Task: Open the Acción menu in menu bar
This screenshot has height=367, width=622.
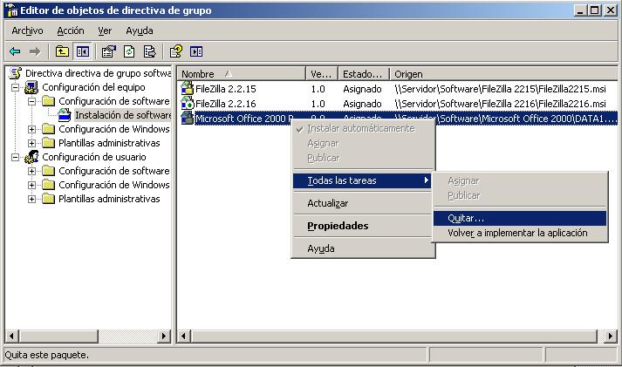Action: [71, 31]
